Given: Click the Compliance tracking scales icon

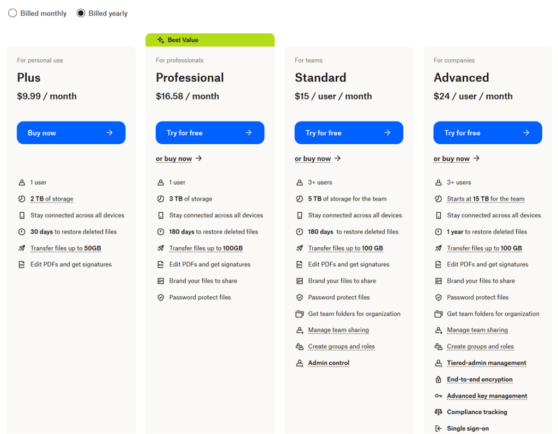Looking at the screenshot, I should [x=439, y=412].
